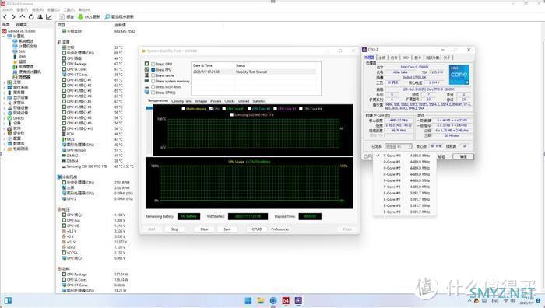Image resolution: width=545 pixels, height=308 pixels.
Task: Switch to Powers tab
Action: pyautogui.click(x=216, y=101)
